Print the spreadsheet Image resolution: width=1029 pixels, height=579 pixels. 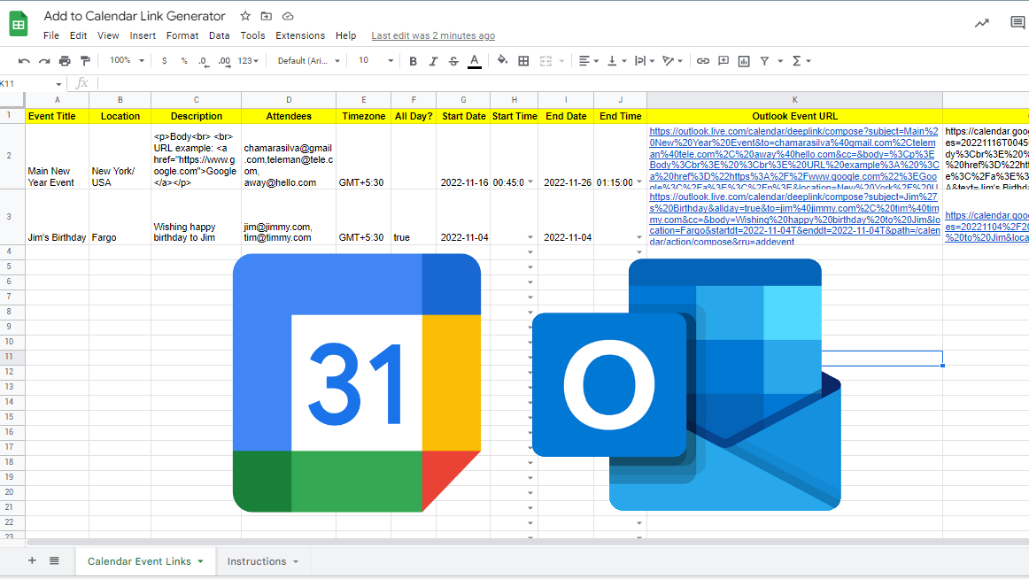(65, 61)
